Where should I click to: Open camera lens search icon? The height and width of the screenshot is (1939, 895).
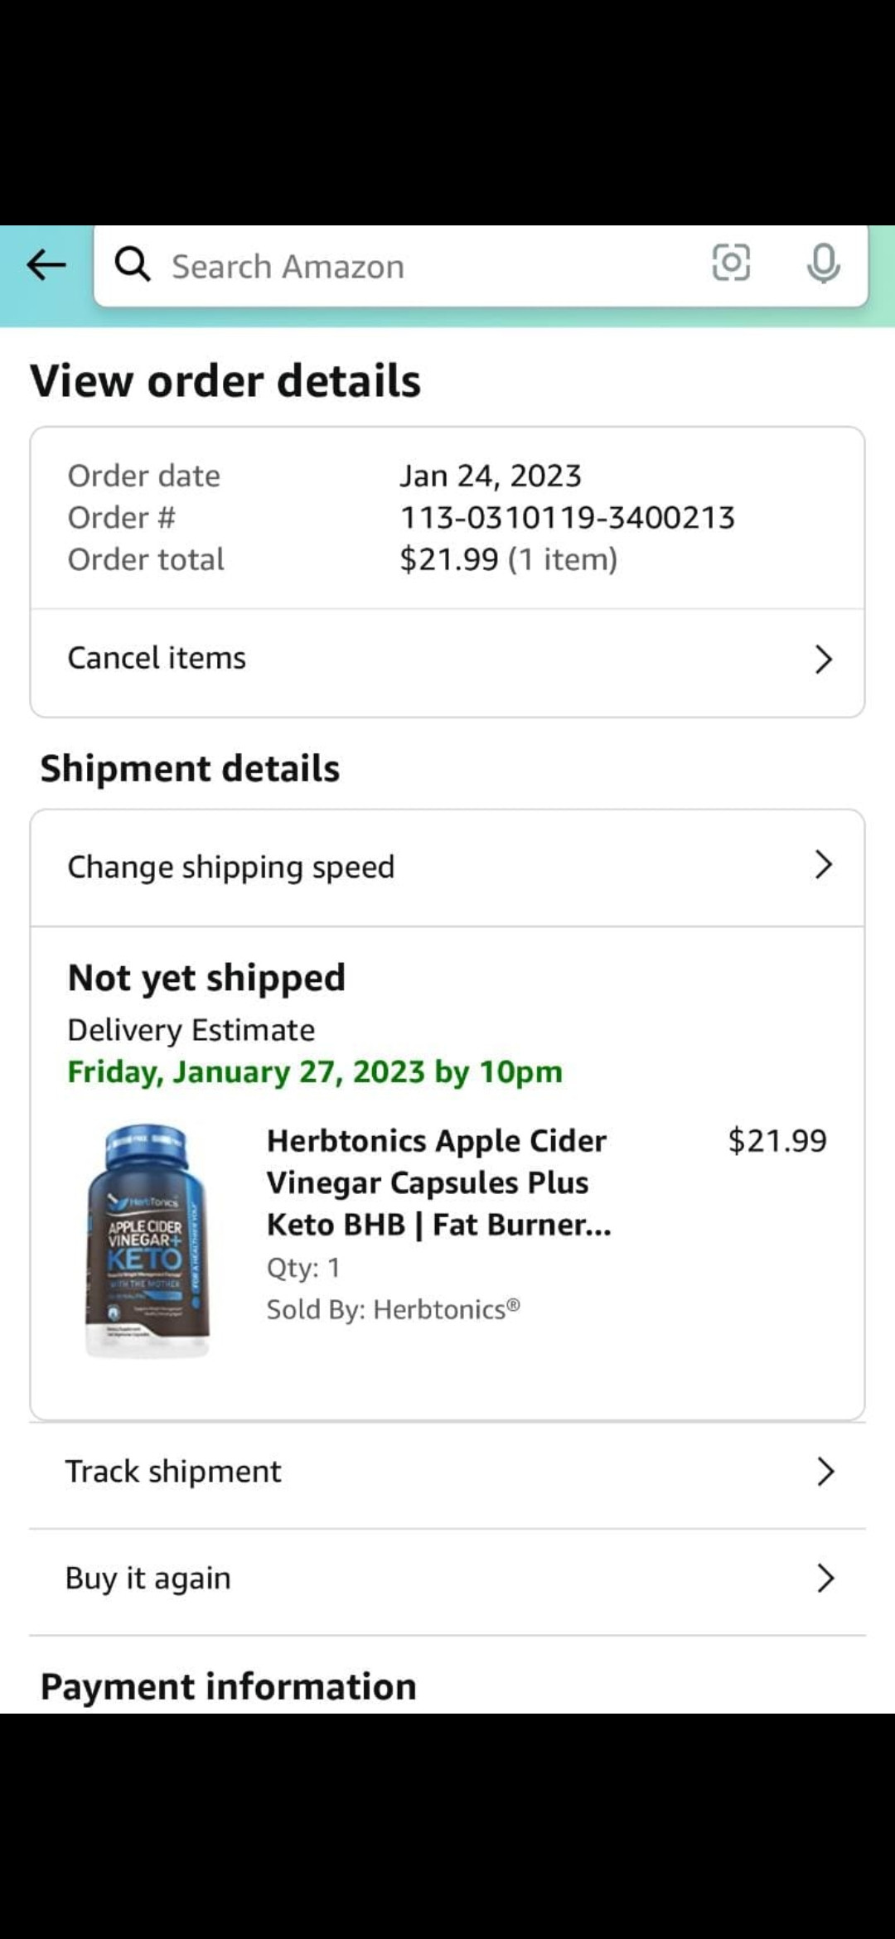(731, 264)
